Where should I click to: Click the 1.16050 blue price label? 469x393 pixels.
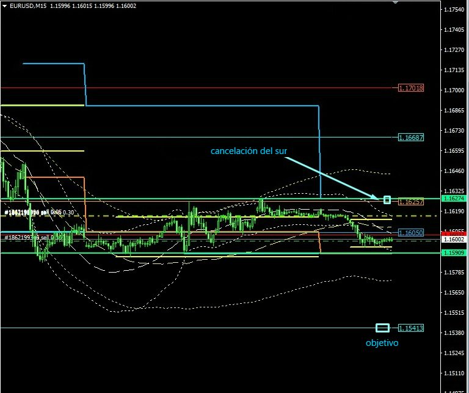tap(410, 233)
